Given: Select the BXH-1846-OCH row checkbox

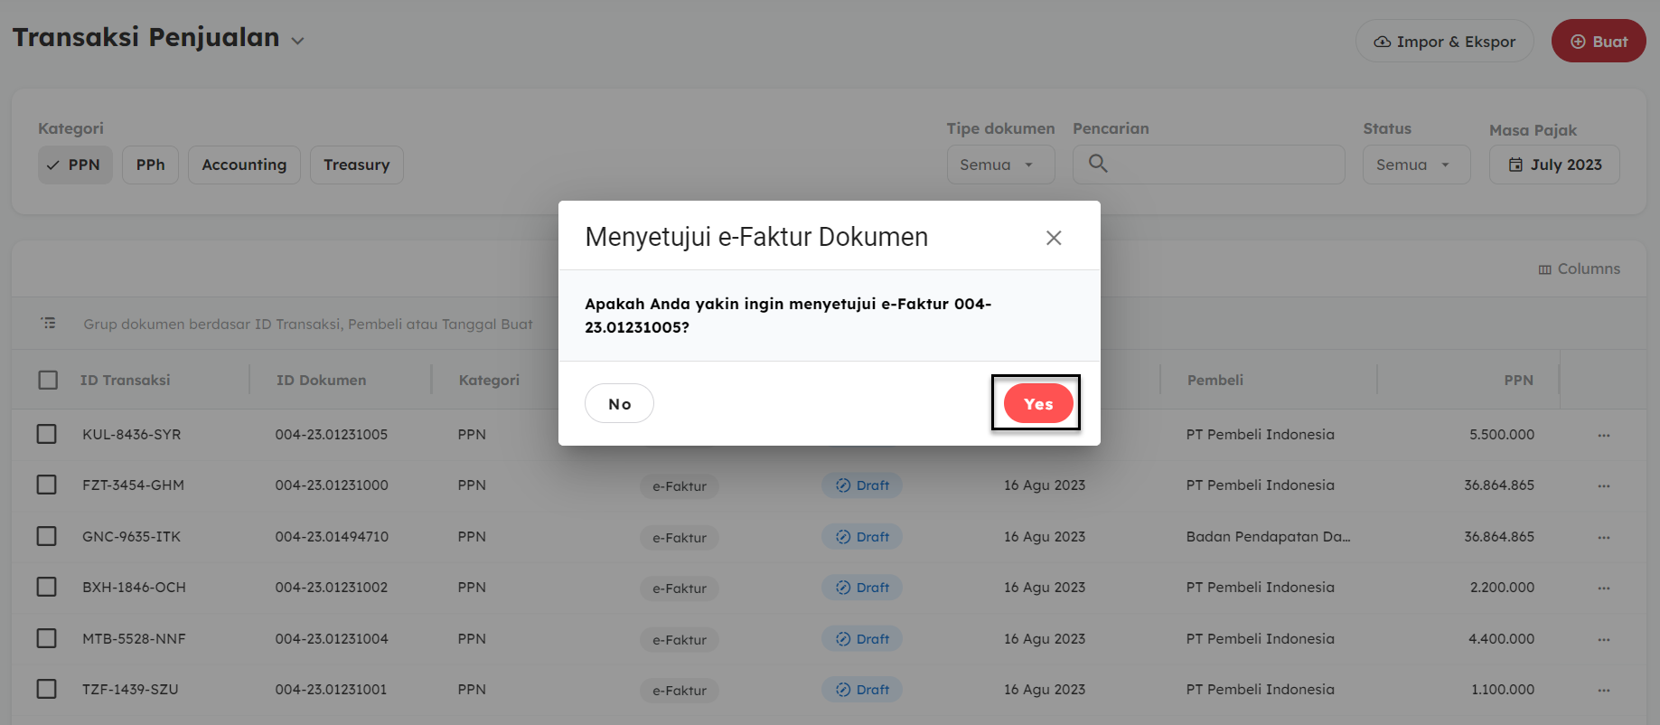Looking at the screenshot, I should click(x=47, y=587).
